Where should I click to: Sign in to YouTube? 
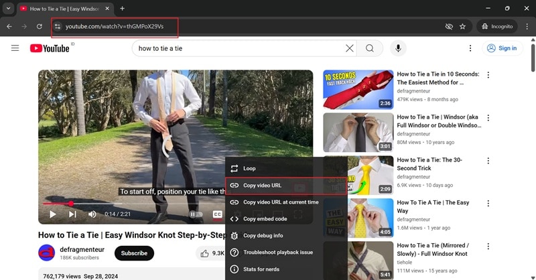click(502, 48)
